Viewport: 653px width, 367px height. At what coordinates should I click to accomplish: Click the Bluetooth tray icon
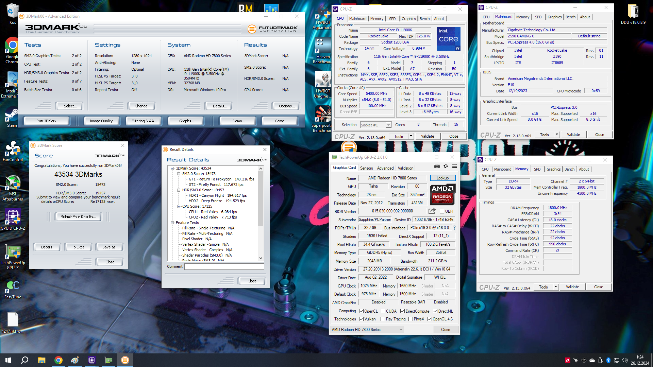click(x=608, y=360)
